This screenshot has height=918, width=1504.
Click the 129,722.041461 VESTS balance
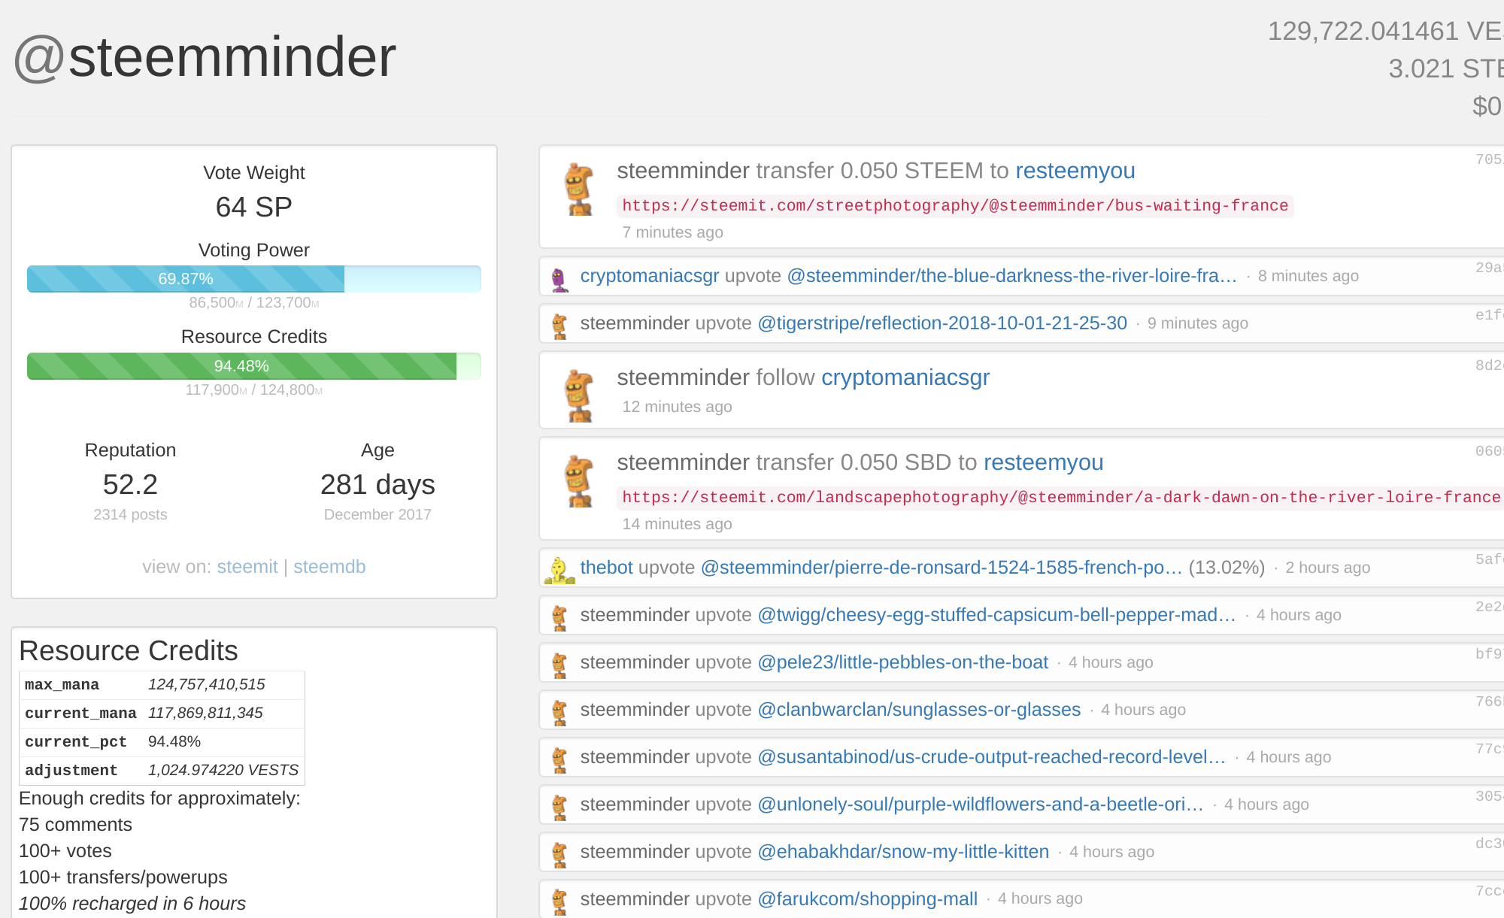(1385, 31)
